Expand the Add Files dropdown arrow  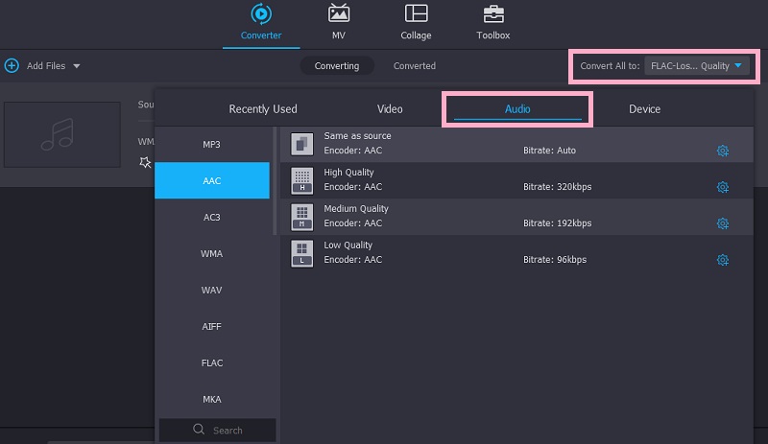pyautogui.click(x=77, y=66)
